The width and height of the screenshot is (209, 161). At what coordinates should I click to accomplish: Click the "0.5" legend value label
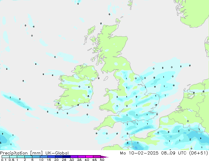11,160
